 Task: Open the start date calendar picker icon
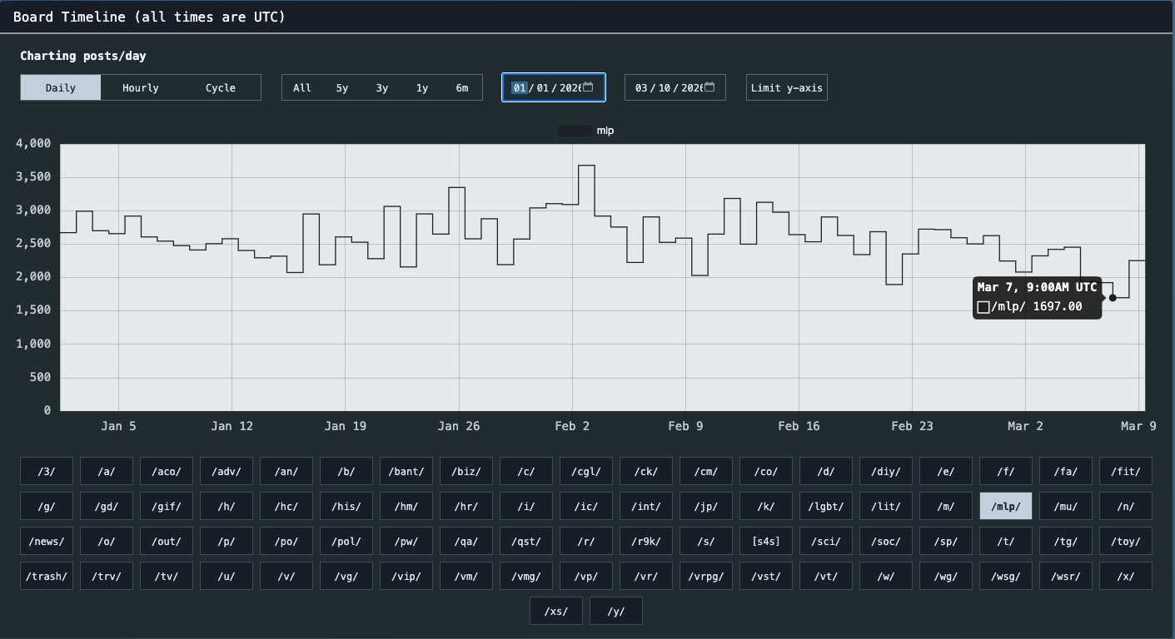click(588, 87)
